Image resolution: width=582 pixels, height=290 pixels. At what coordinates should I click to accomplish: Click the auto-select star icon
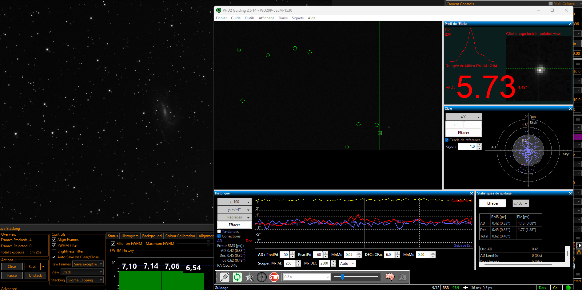pos(249,277)
